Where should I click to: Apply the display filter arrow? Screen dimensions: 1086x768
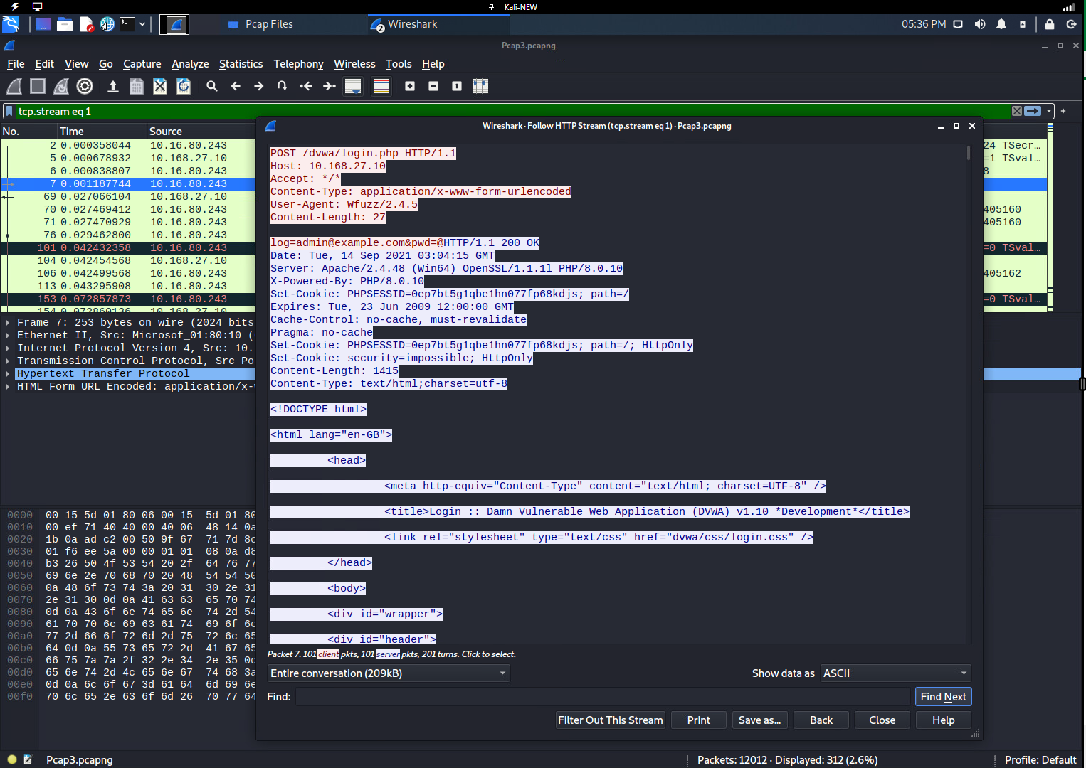[x=1033, y=111]
